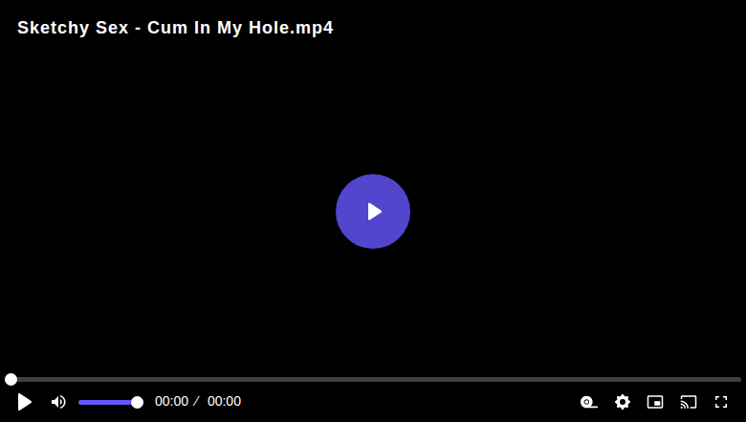This screenshot has width=746, height=422.
Task: Select the video file title at top
Action: click(175, 28)
